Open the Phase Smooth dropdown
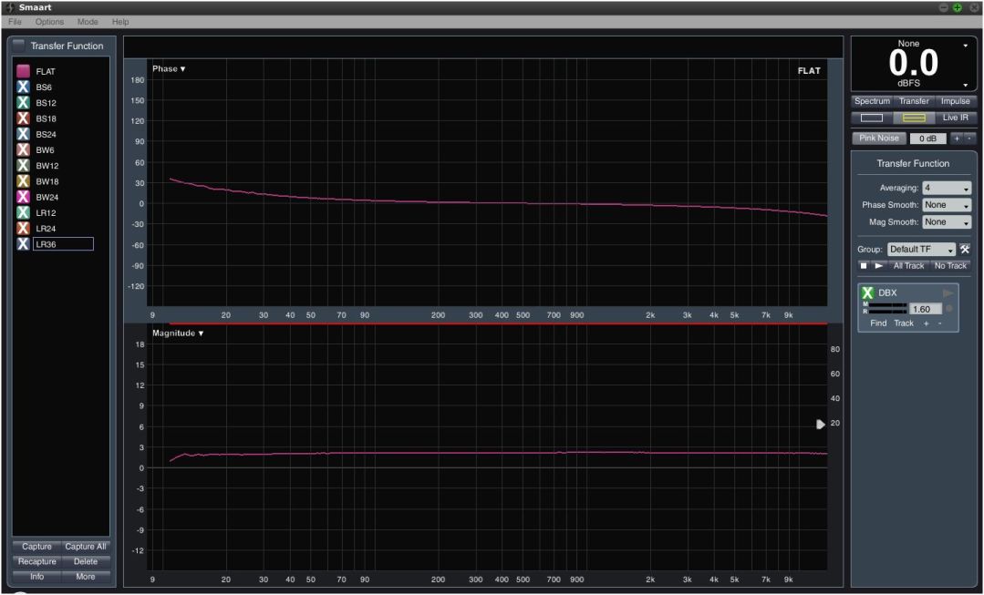Screen dimensions: 984x595 947,205
